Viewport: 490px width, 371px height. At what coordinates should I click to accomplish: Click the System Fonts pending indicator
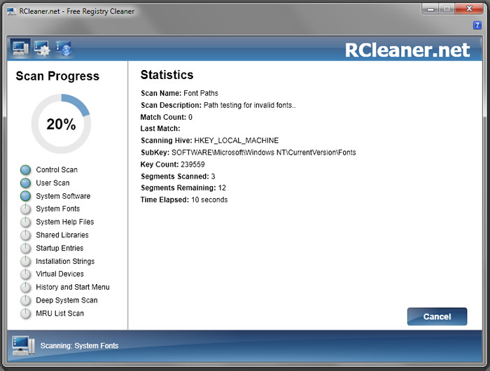[26, 209]
